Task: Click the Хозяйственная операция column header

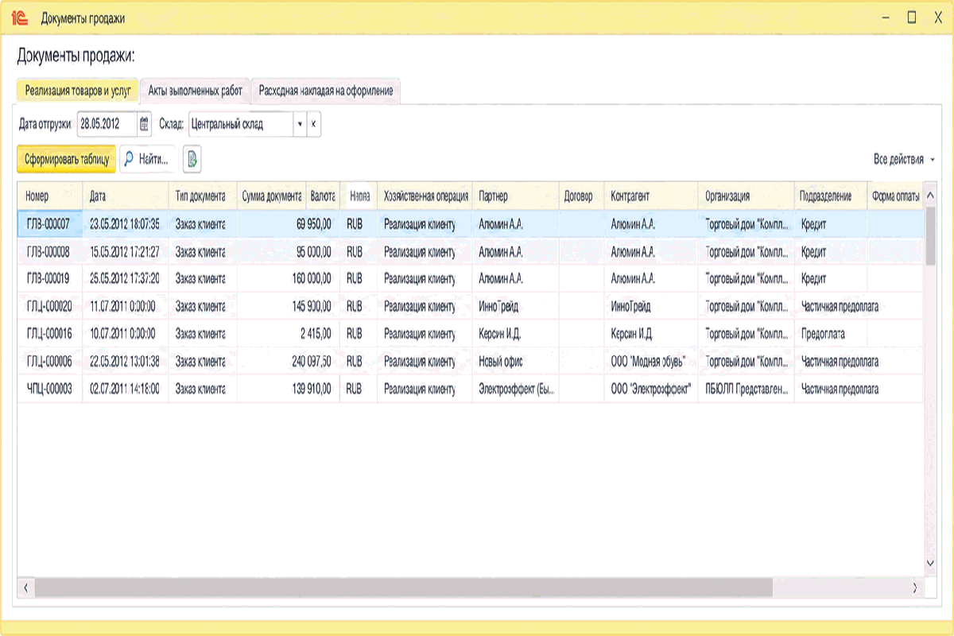Action: pyautogui.click(x=425, y=196)
